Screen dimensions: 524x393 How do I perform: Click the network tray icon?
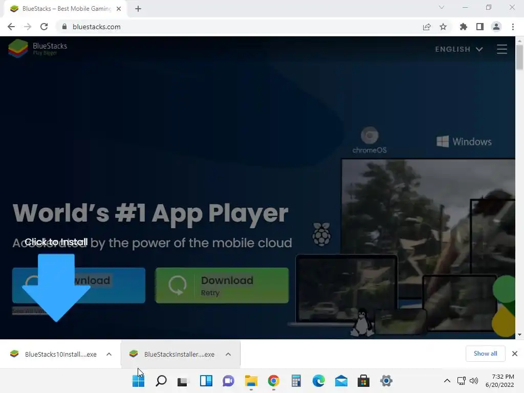tap(462, 381)
